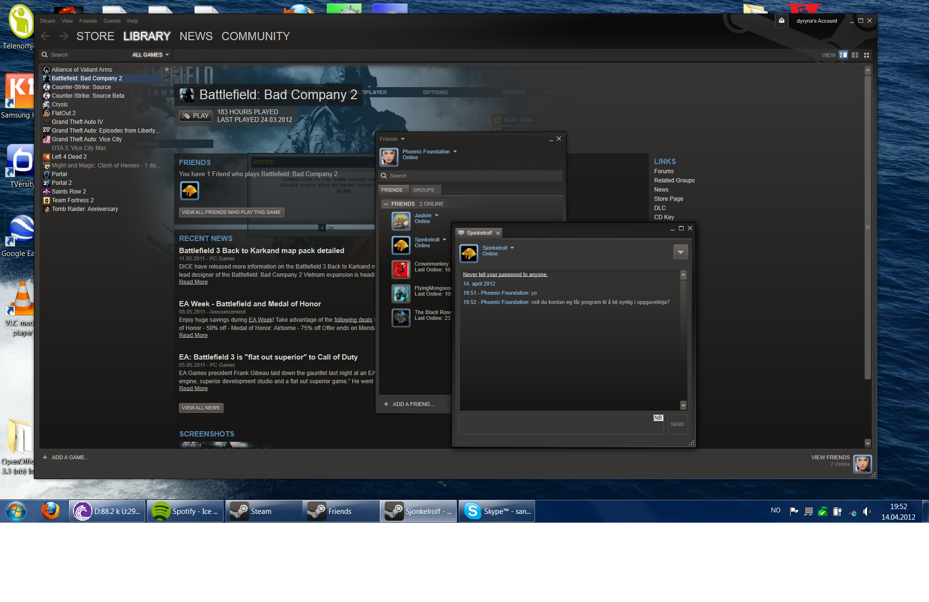Screen dimensions: 929x602
Task: Click the Battlefield: Bad Company 2 game icon
Action: pos(187,94)
